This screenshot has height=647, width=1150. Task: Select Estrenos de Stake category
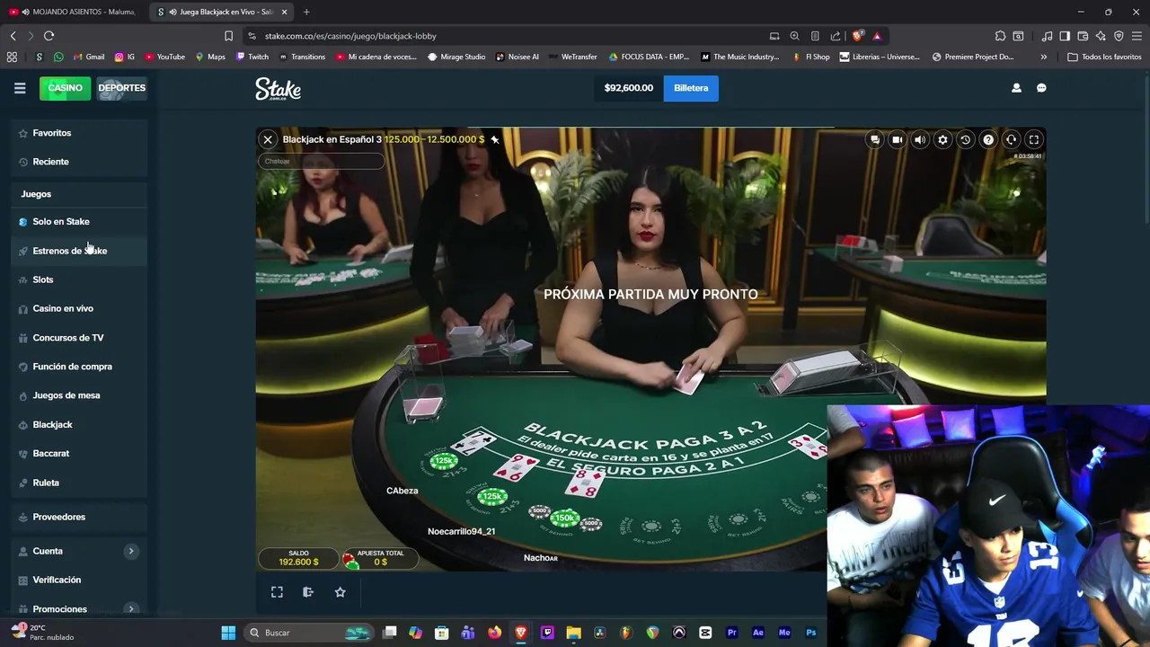click(79, 251)
